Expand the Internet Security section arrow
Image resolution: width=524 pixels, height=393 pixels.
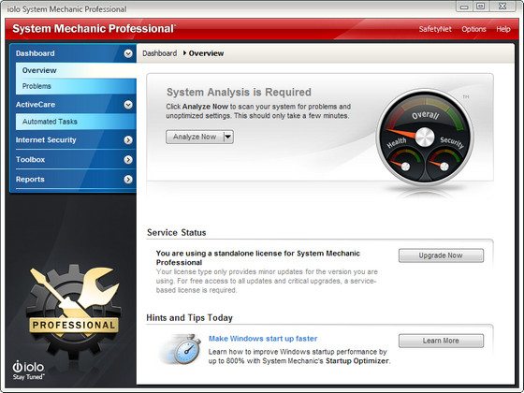pos(128,140)
